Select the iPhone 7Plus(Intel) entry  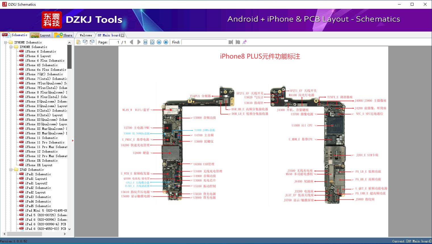pos(46,88)
